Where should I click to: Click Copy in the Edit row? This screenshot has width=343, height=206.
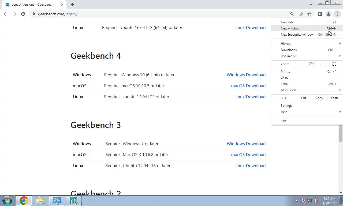pyautogui.click(x=319, y=98)
